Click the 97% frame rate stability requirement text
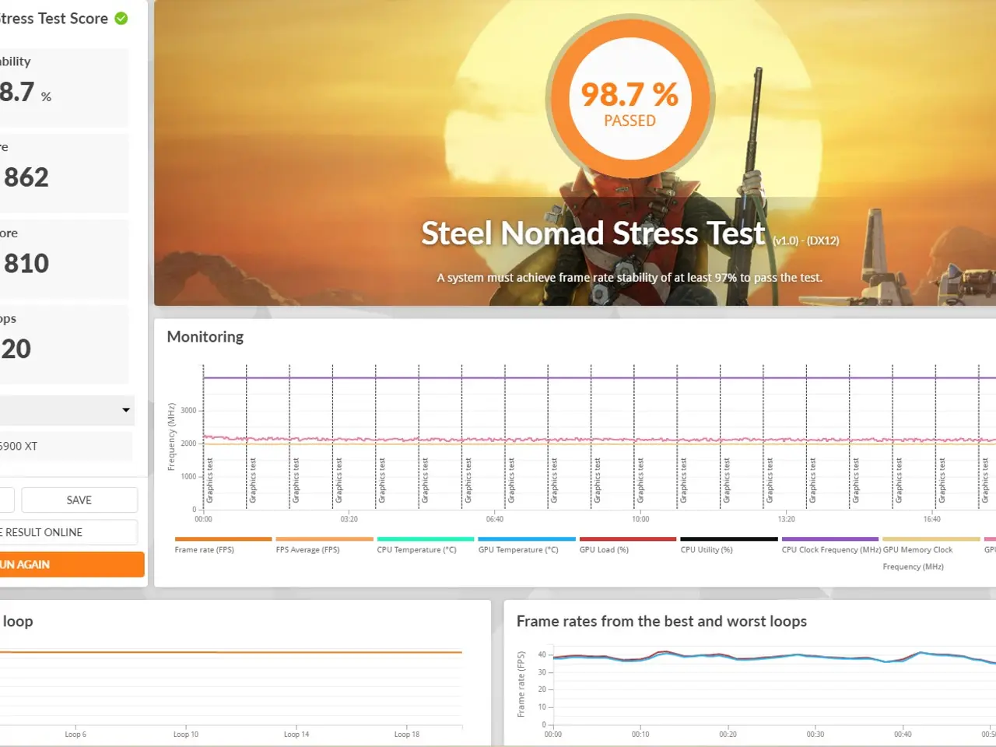996x747 pixels. coord(630,278)
